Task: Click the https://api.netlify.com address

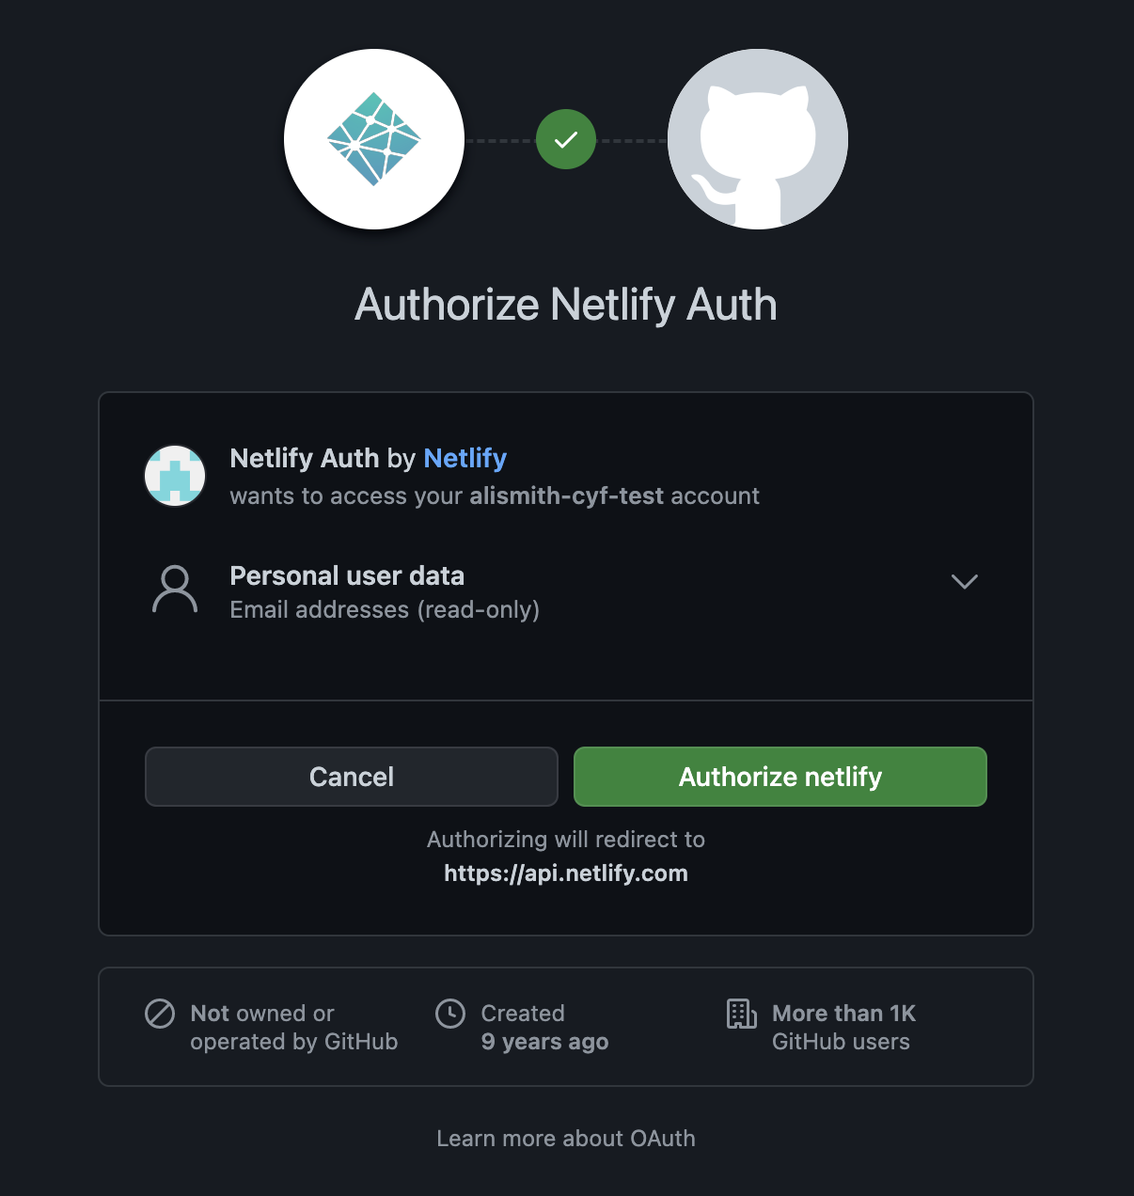Action: 565,873
